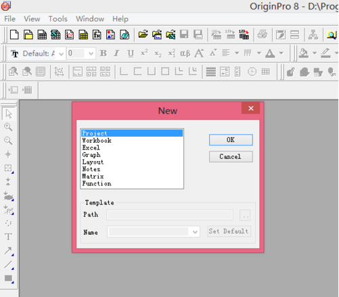The height and width of the screenshot is (297, 339).
Task: Select the Pointer tool in sidebar
Action: pyautogui.click(x=9, y=114)
